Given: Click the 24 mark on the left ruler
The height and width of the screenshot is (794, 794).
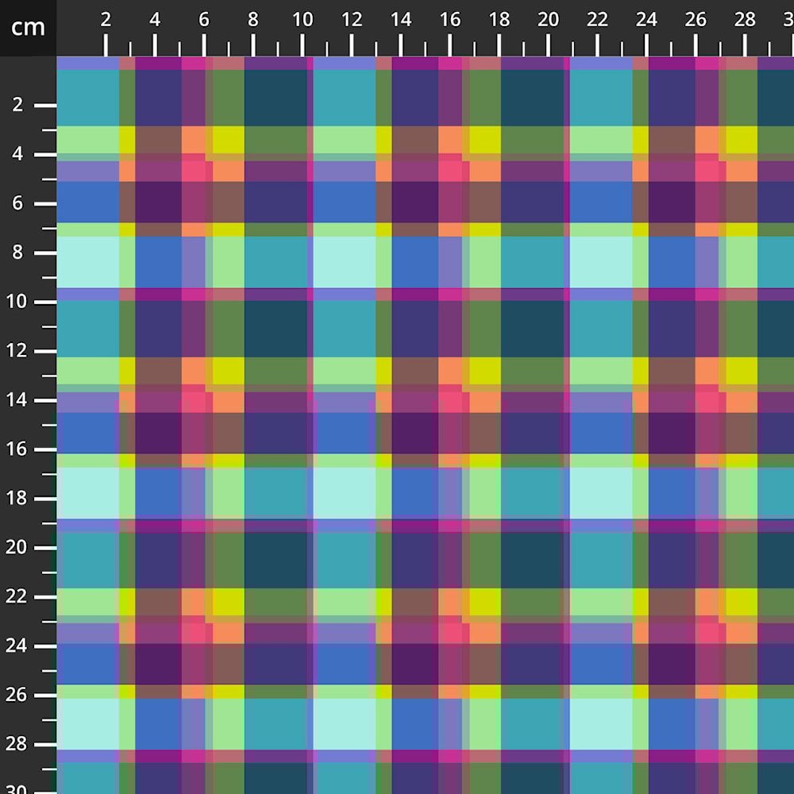Looking at the screenshot, I should (x=19, y=646).
